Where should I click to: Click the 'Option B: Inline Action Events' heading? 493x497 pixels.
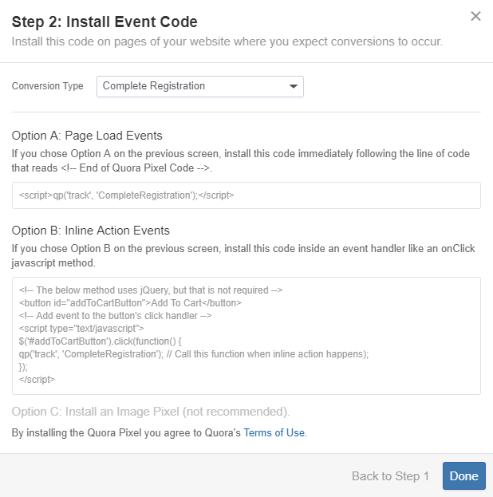point(91,231)
